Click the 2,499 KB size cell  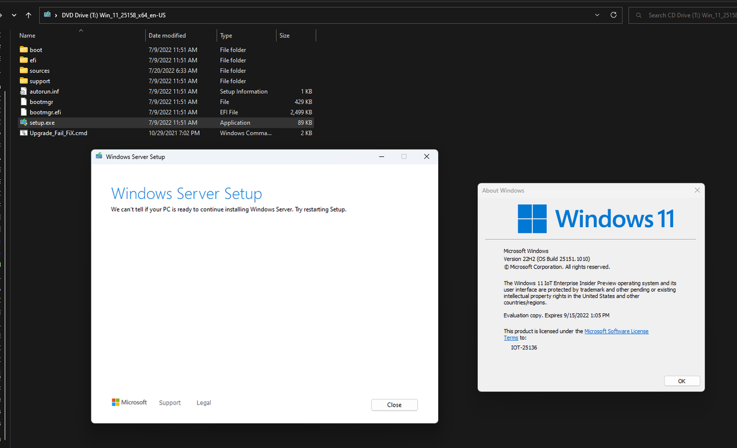pos(301,112)
